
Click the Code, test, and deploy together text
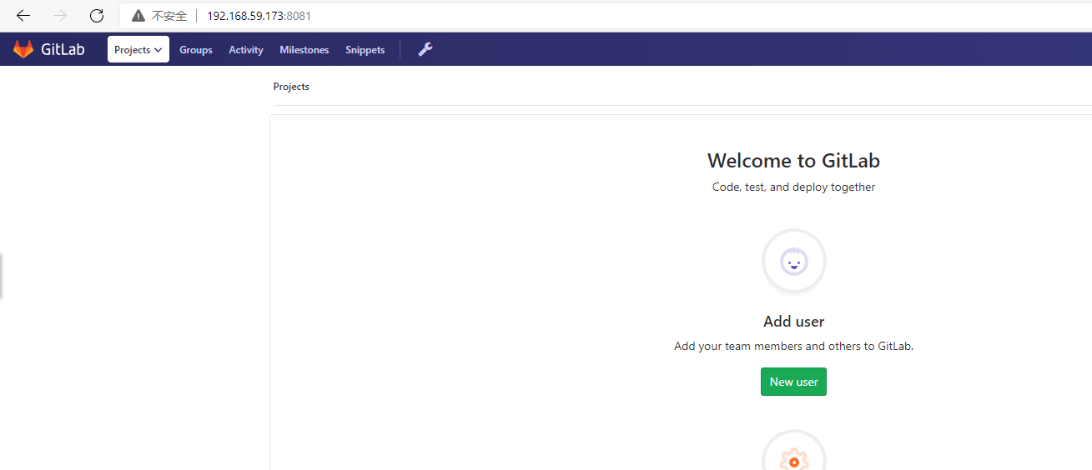point(793,187)
